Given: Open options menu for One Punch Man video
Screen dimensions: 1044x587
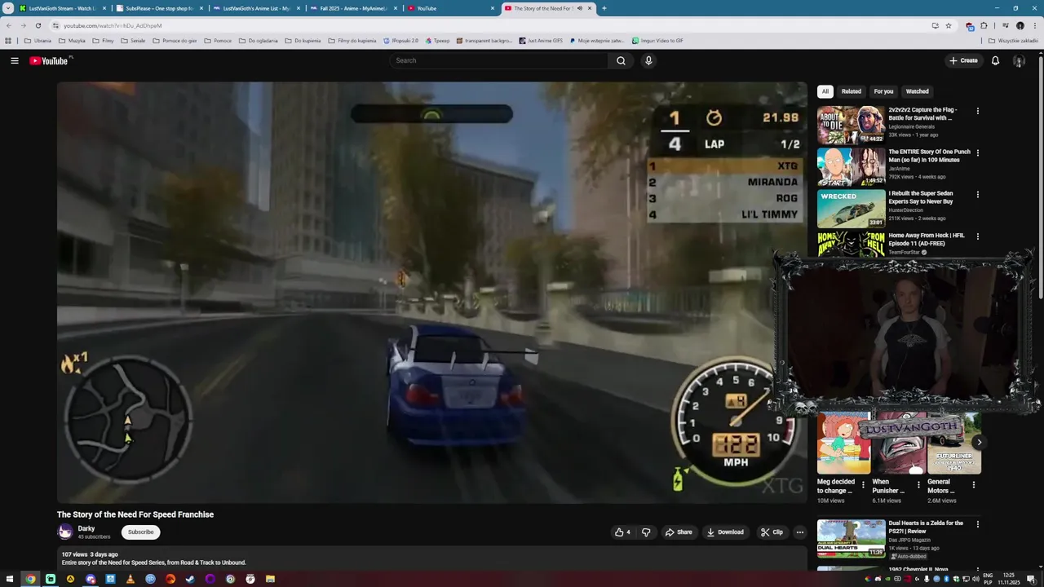Looking at the screenshot, I should pos(978,152).
